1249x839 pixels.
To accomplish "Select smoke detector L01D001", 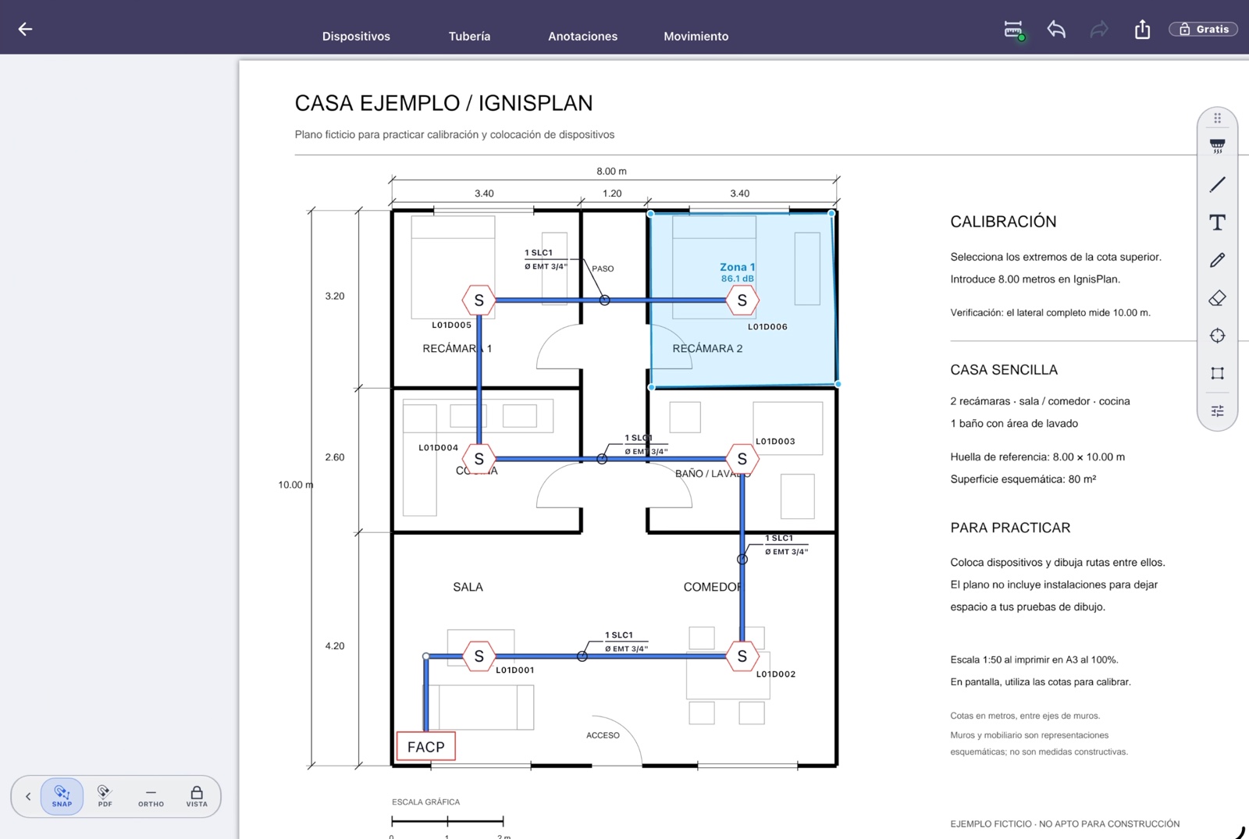I will pyautogui.click(x=479, y=656).
